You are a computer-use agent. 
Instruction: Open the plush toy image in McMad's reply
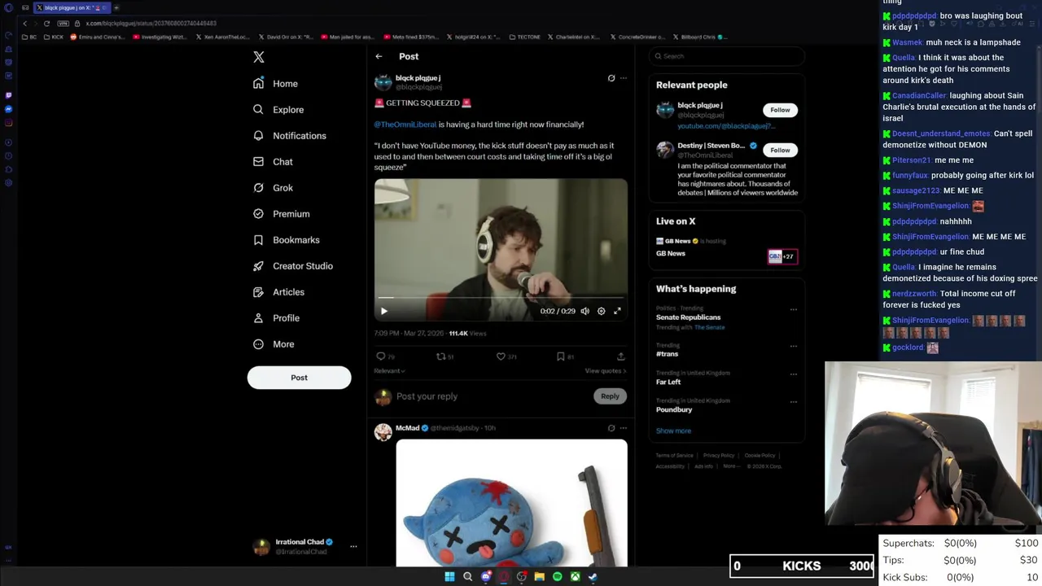[511, 503]
